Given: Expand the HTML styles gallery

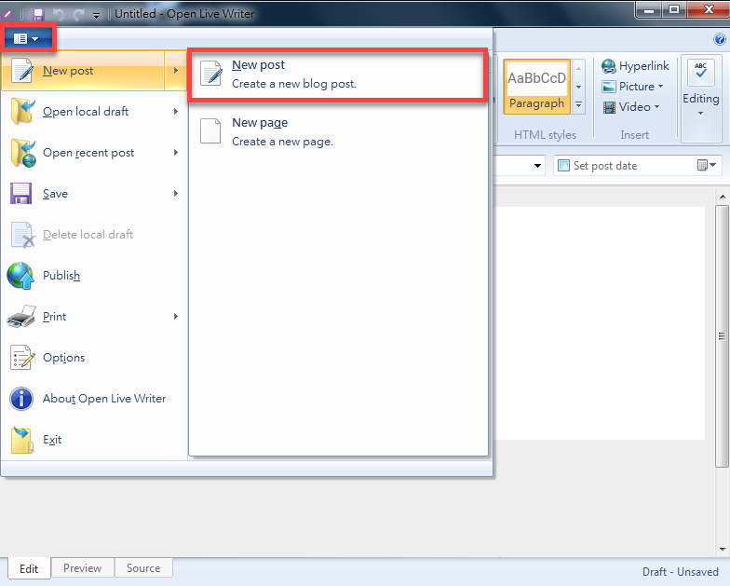Looking at the screenshot, I should tap(579, 105).
